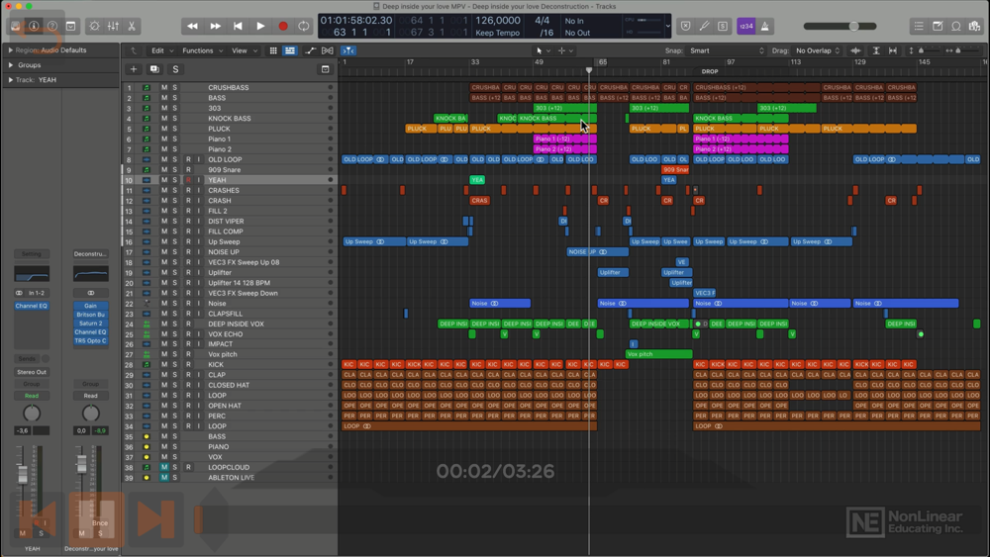Start playback with the Play button
Viewport: 990px width, 557px height.
pyautogui.click(x=260, y=26)
